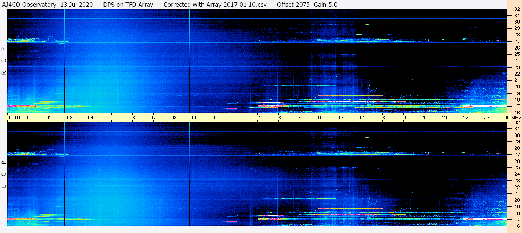Select the 18 hour marker on UTC axis
Screen dimensions: 522x233
click(382, 118)
